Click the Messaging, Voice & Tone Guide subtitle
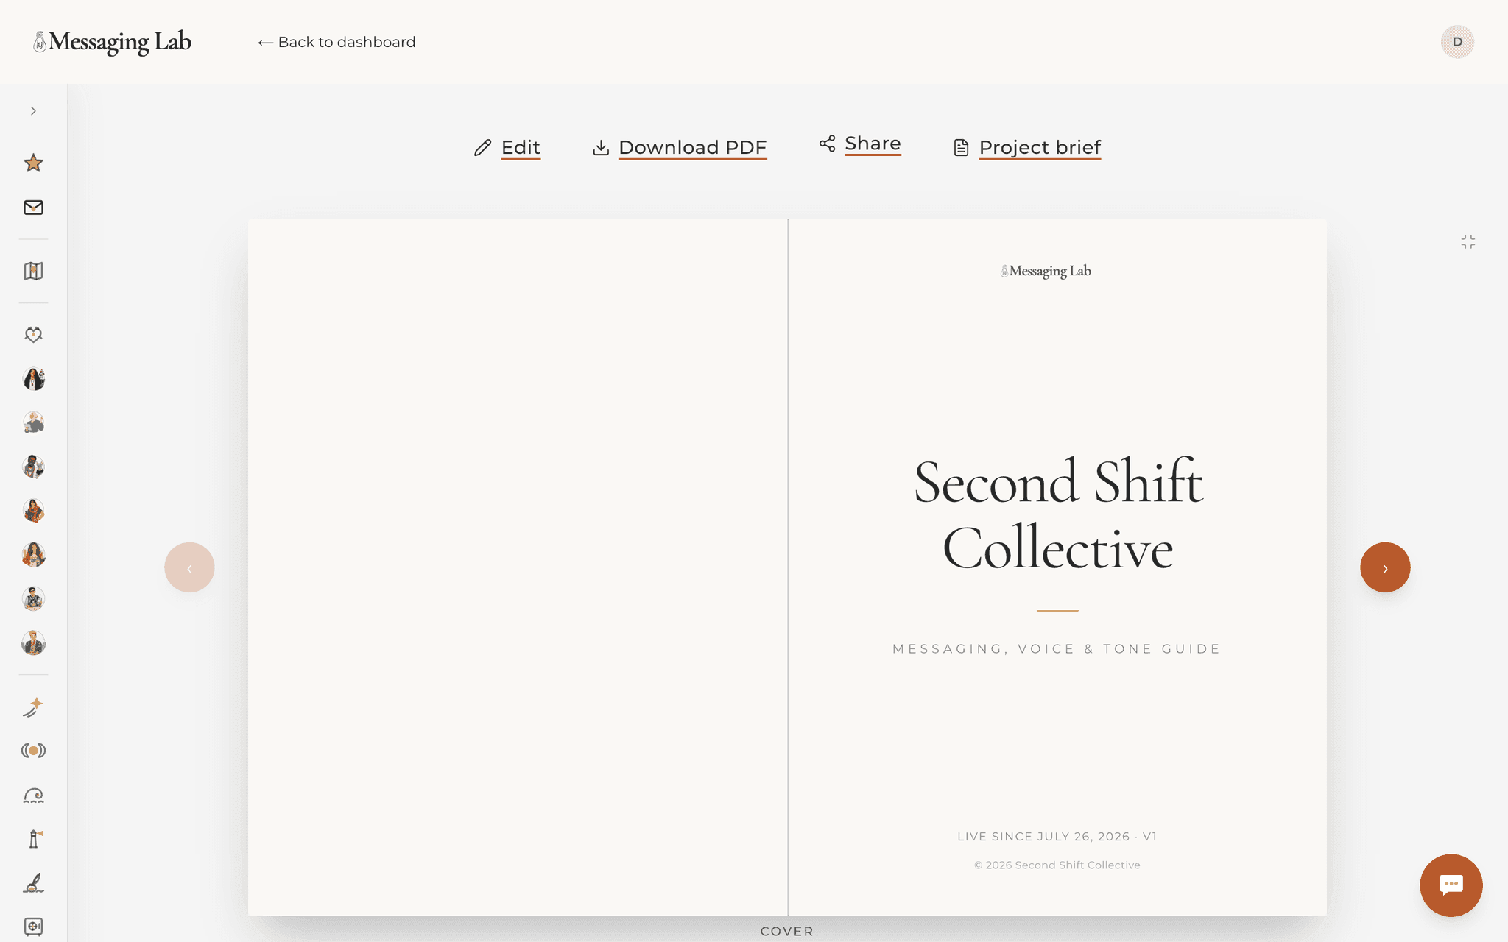 point(1057,649)
